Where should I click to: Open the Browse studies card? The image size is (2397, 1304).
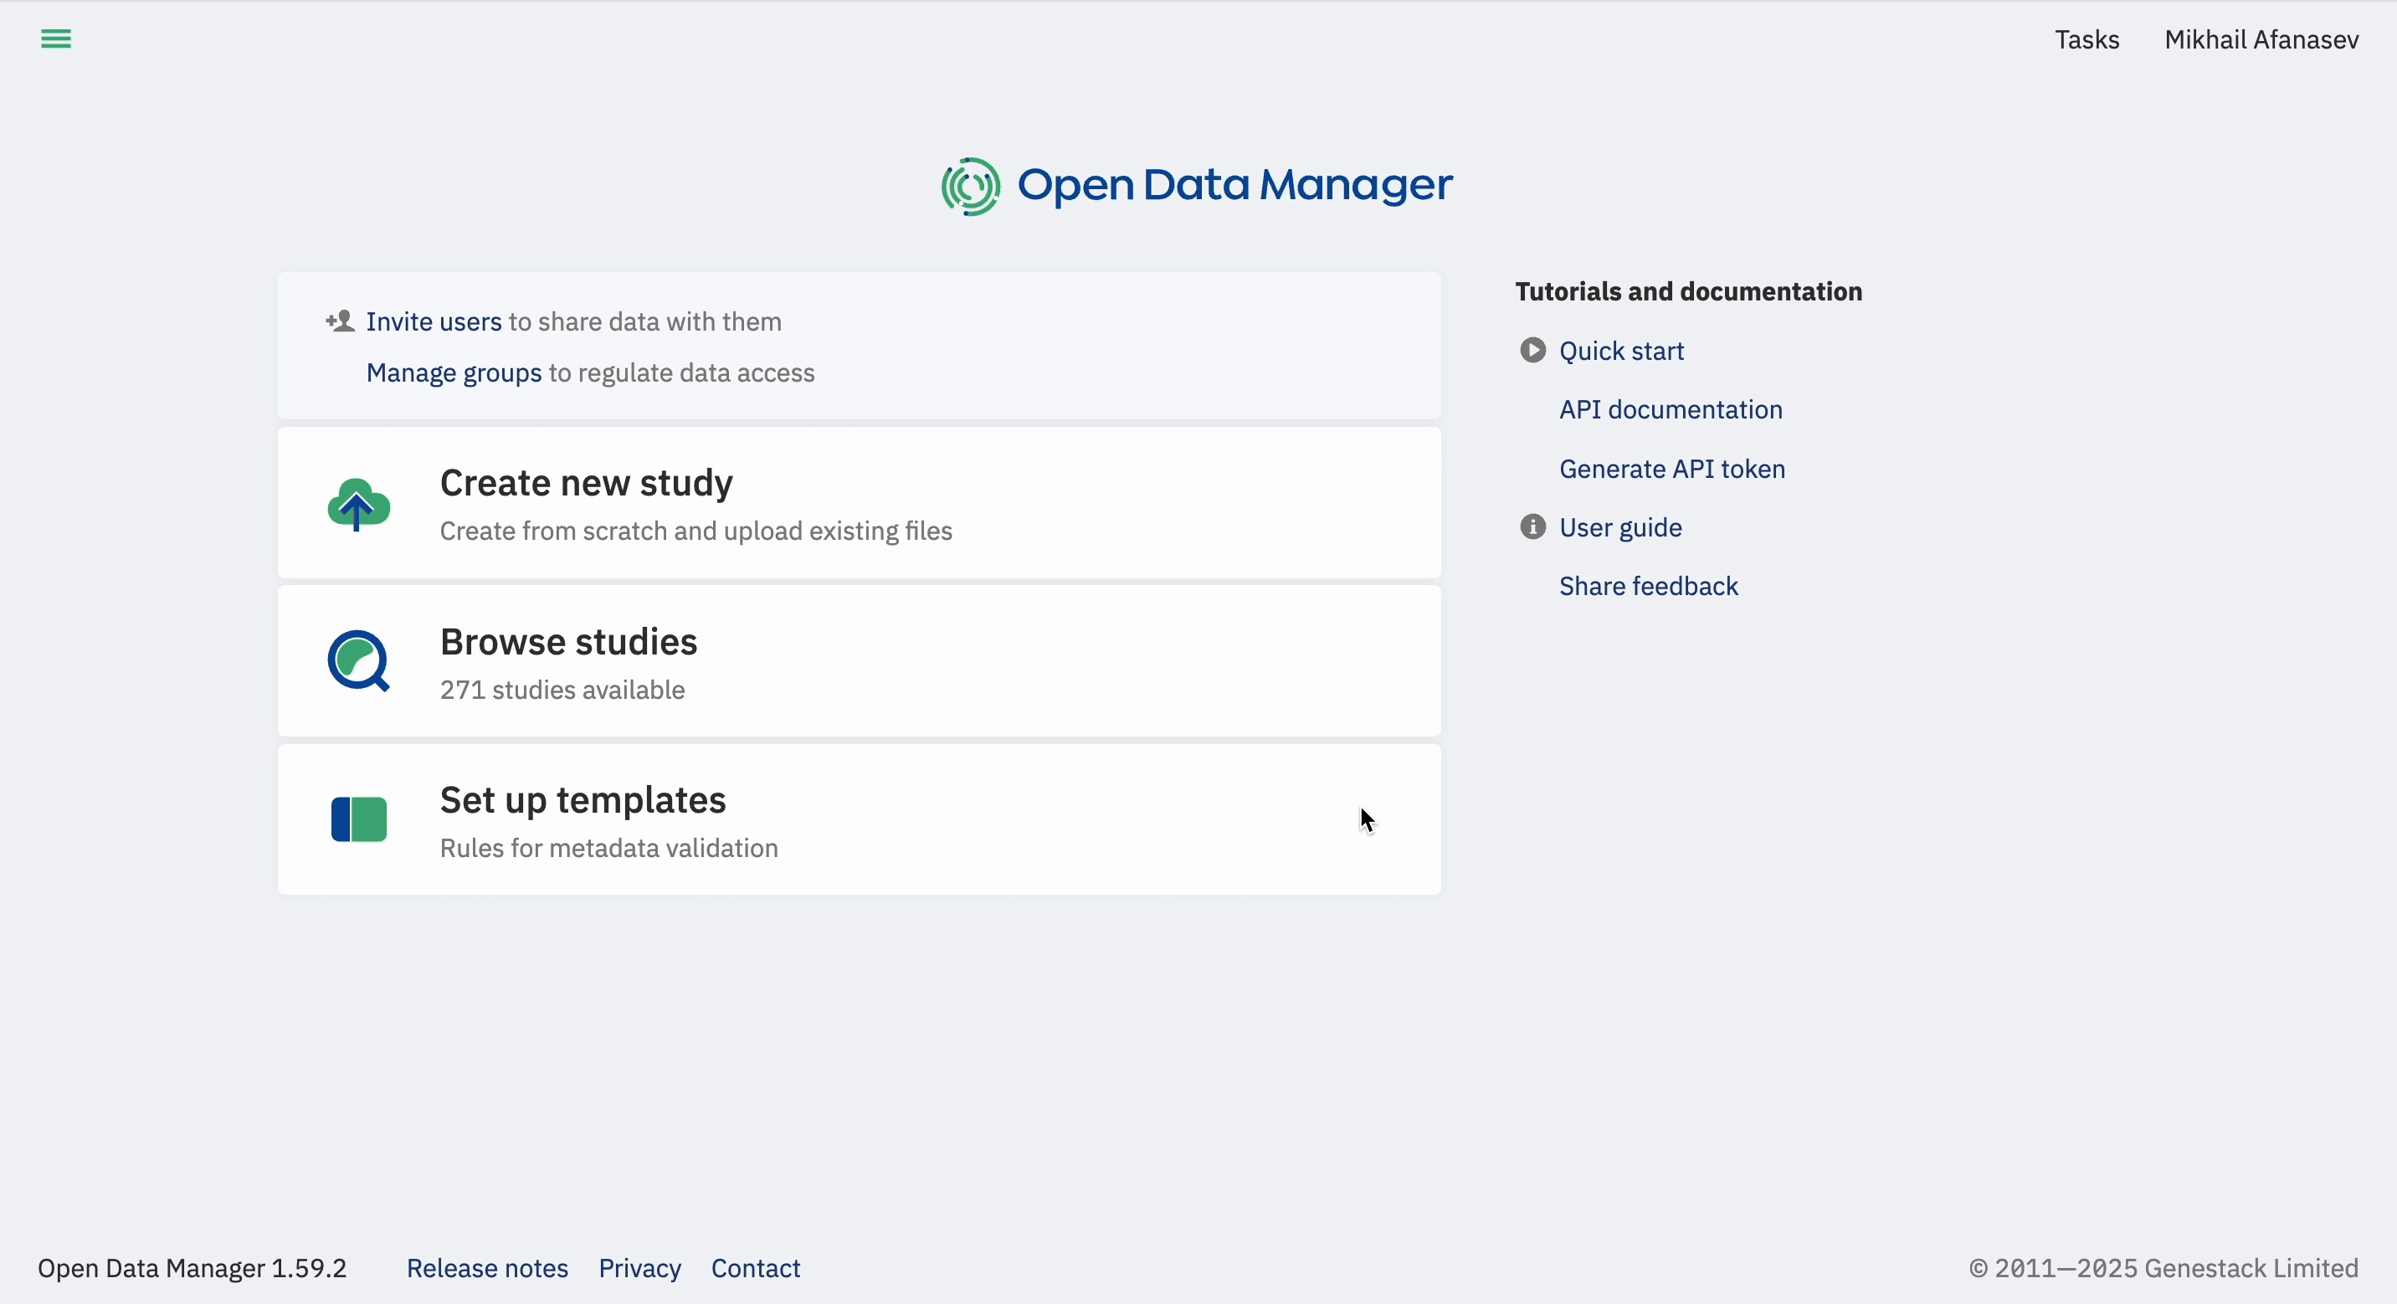[x=859, y=661]
